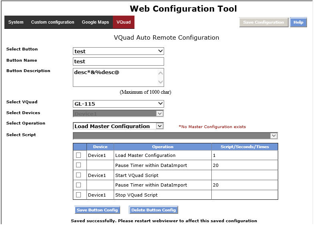Viewport: 315px width, 225px height.
Task: Open the Select Operation dropdown
Action: (118, 126)
